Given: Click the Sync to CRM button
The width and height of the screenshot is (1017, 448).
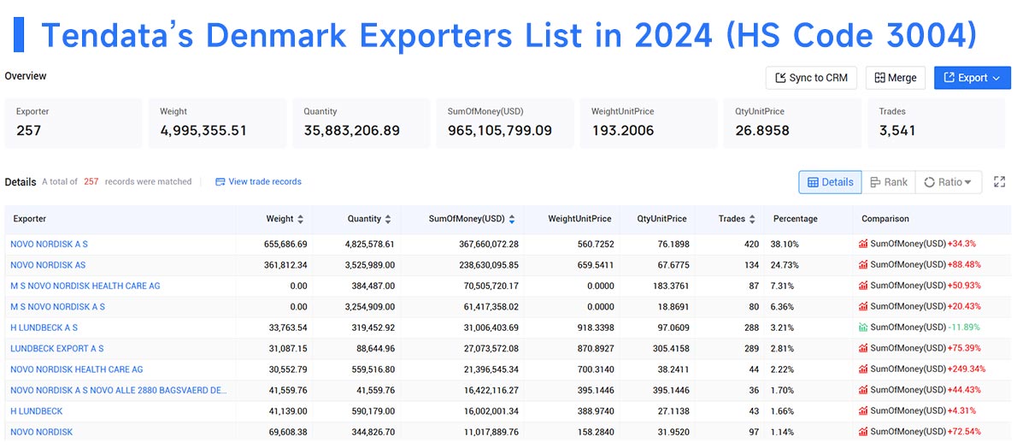Looking at the screenshot, I should point(811,78).
